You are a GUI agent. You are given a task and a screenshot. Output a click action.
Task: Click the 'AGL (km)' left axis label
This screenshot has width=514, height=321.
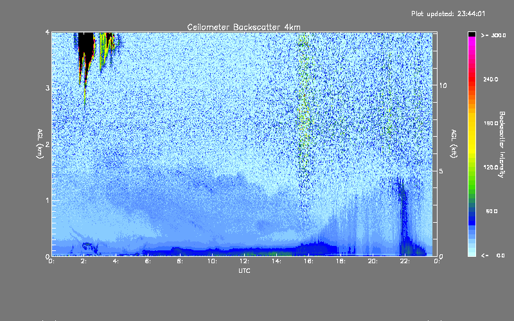(x=40, y=144)
